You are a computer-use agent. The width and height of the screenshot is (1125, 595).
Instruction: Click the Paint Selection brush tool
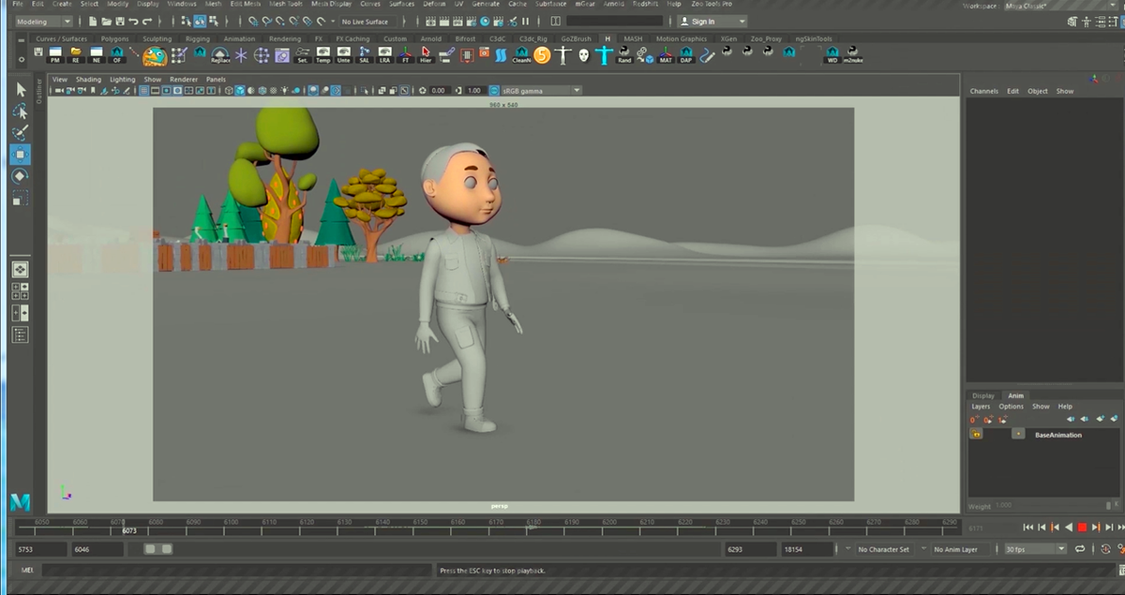(21, 132)
